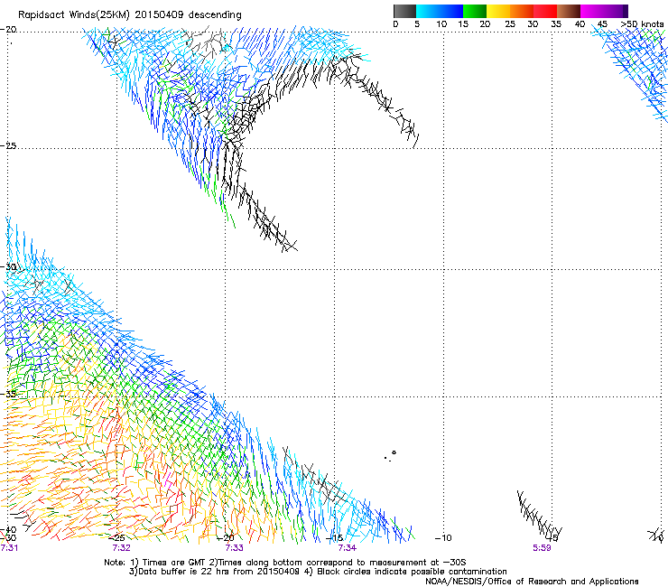668x587 pixels.
Task: Click the -25 latitude axis label
Action: [x=8, y=145]
